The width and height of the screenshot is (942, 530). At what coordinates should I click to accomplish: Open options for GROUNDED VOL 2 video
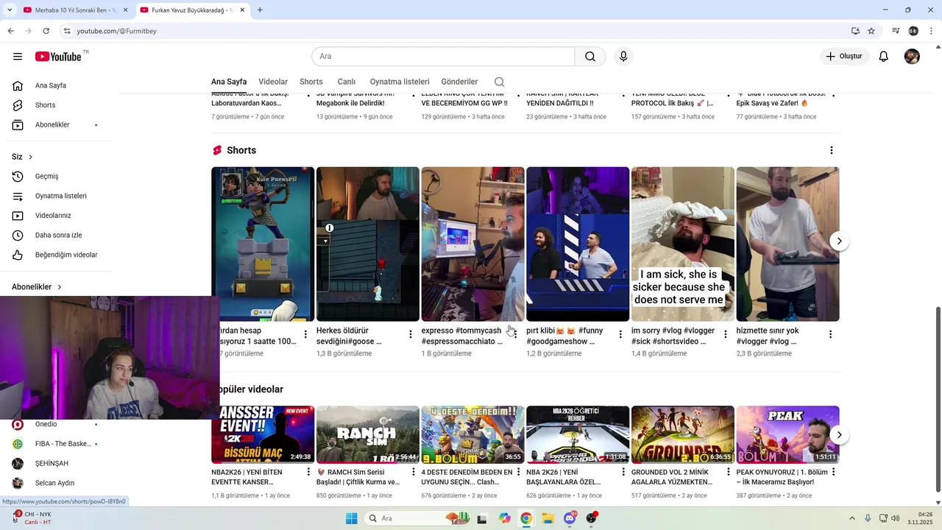[x=729, y=472]
